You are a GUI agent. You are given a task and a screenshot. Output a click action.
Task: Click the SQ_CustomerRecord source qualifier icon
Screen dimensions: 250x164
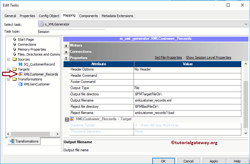[20, 64]
